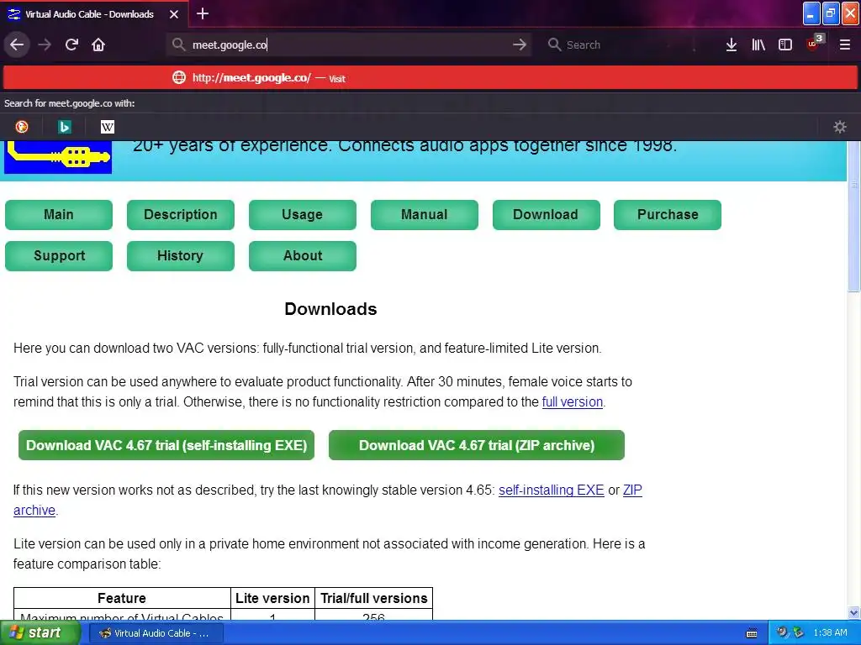Click the scrollbar down arrow
This screenshot has width=861, height=645.
click(x=854, y=613)
